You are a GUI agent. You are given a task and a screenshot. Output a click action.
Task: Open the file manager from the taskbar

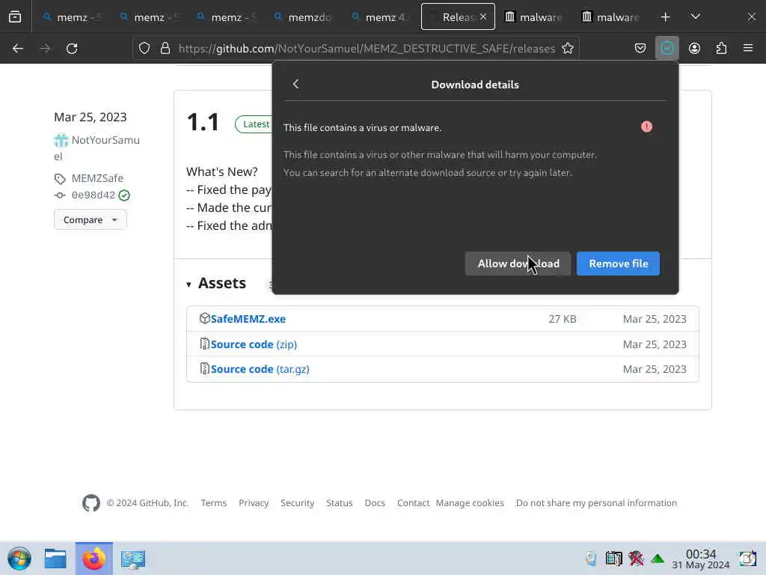pos(55,559)
